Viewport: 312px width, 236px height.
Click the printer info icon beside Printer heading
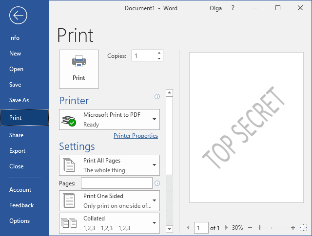pos(157,96)
